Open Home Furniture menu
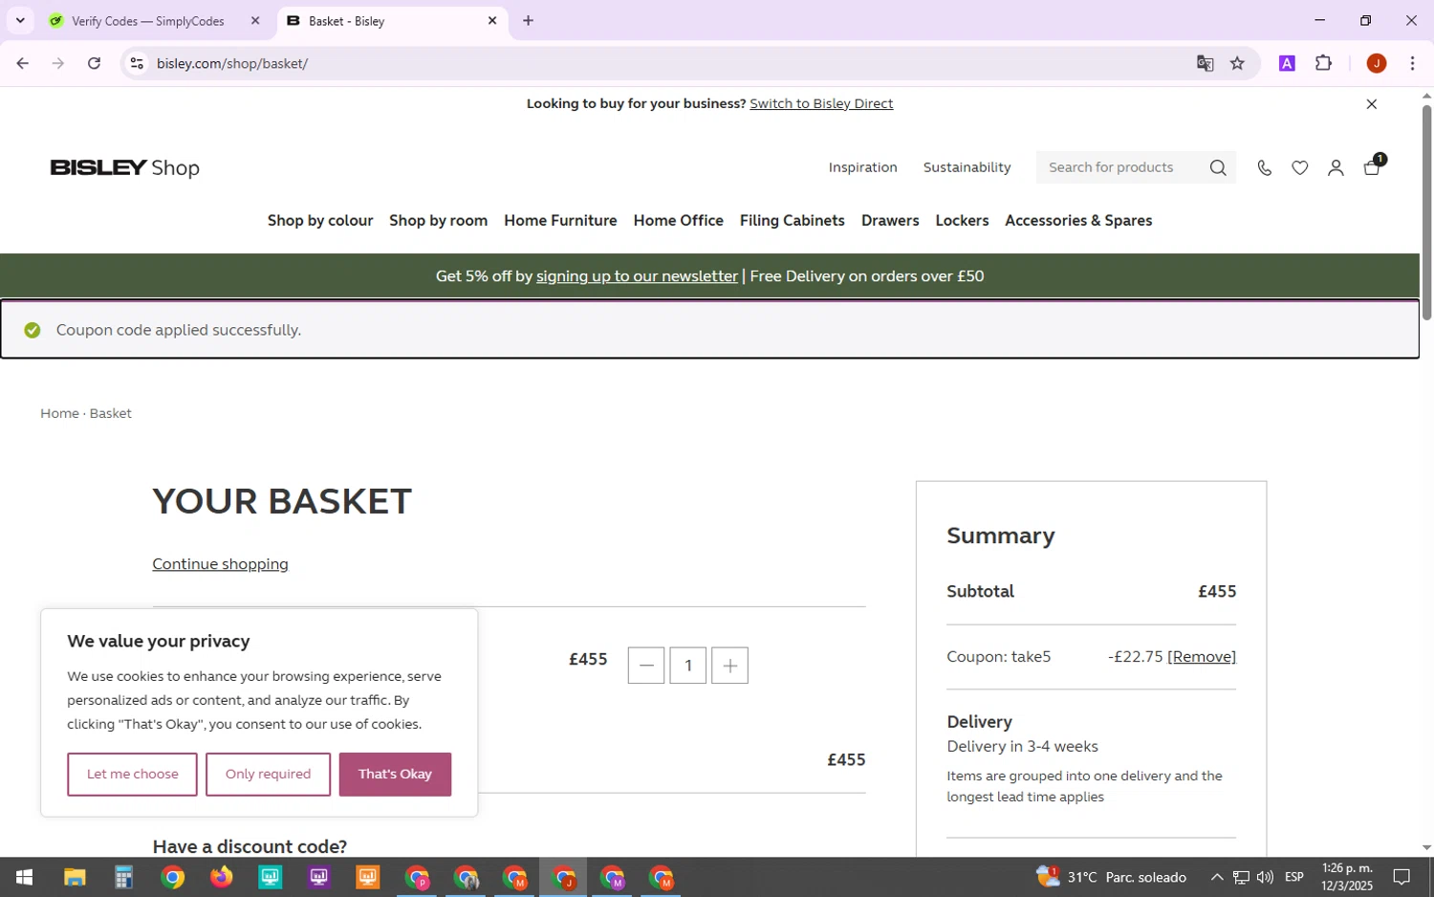Image resolution: width=1434 pixels, height=897 pixels. (560, 220)
